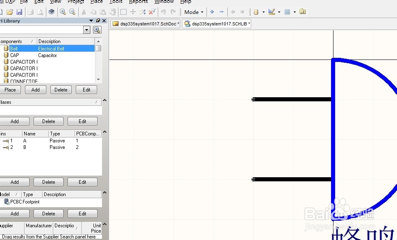Click Add under Components list

point(36,90)
